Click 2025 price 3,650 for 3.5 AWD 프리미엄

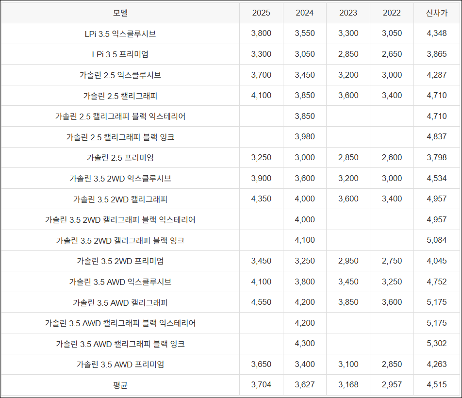click(261, 364)
